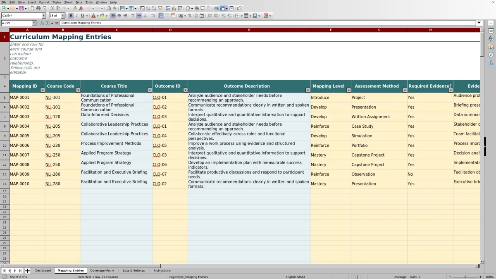Switch to the Coverage Matrix sheet tab
496x279 pixels.
[x=102, y=271]
